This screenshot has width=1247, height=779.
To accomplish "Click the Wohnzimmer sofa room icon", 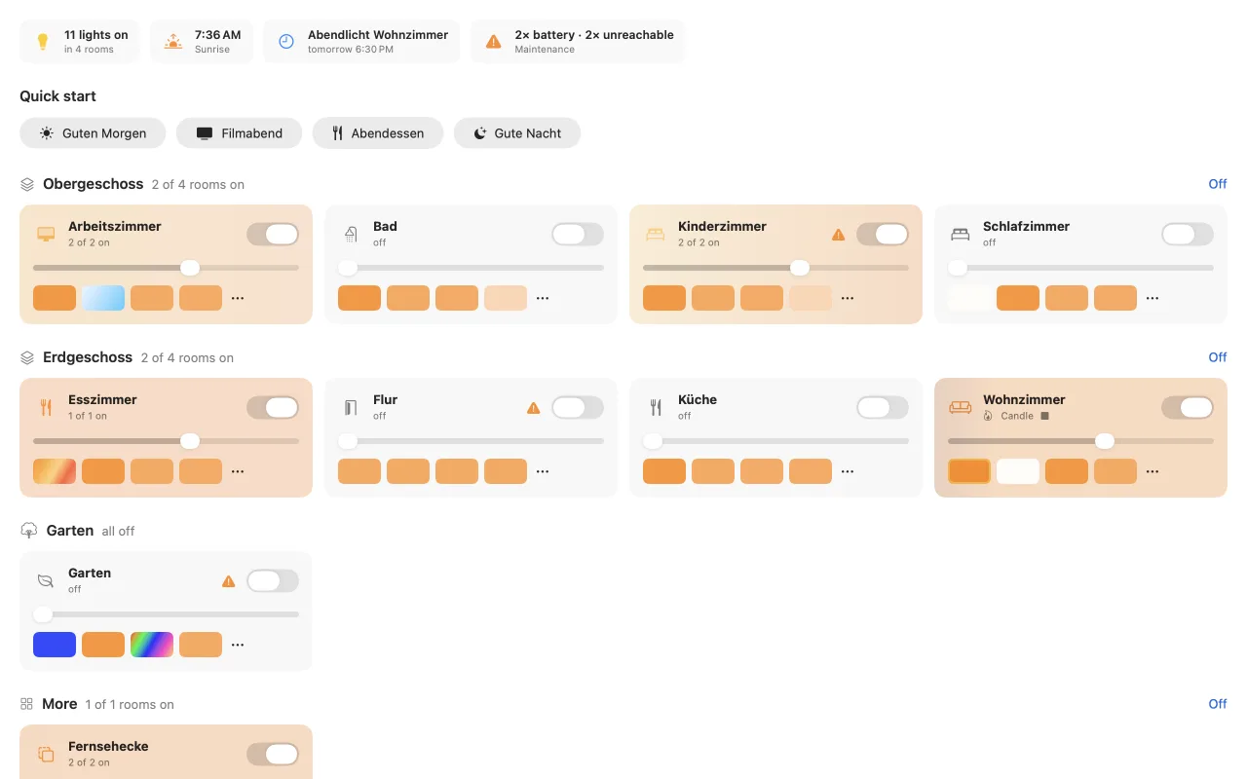I will tap(961, 407).
